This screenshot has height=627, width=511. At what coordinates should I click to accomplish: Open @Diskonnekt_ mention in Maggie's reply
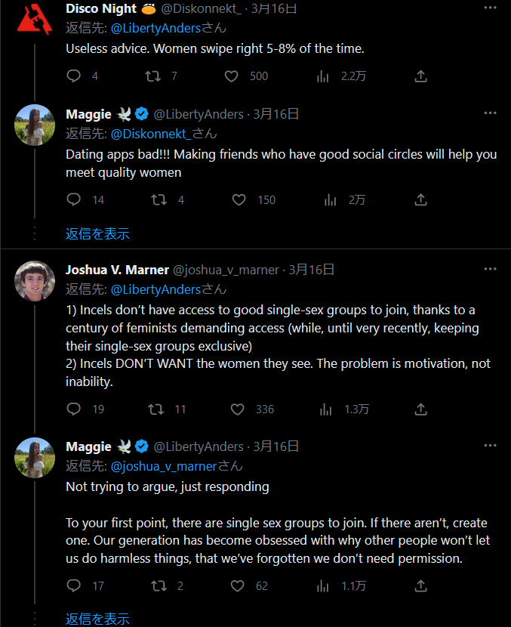[x=151, y=134]
